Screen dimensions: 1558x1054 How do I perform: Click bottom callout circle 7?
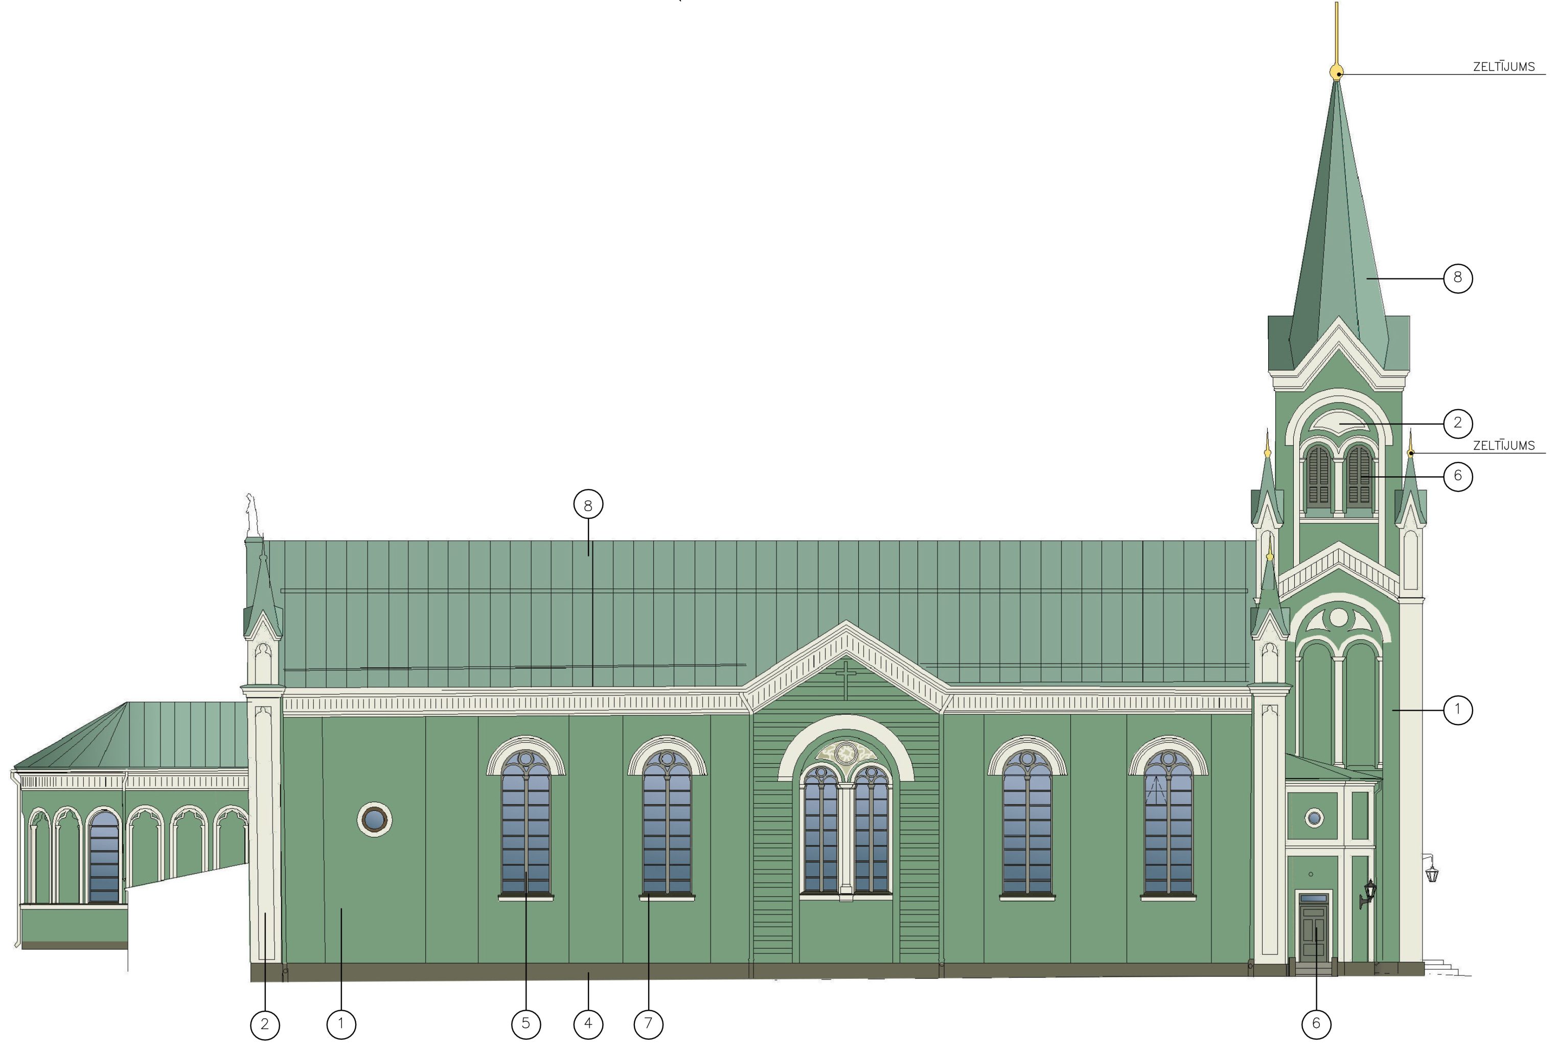coord(648,1024)
